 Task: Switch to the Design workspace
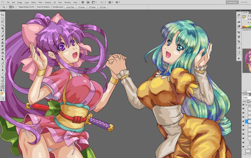[x=244, y=2]
